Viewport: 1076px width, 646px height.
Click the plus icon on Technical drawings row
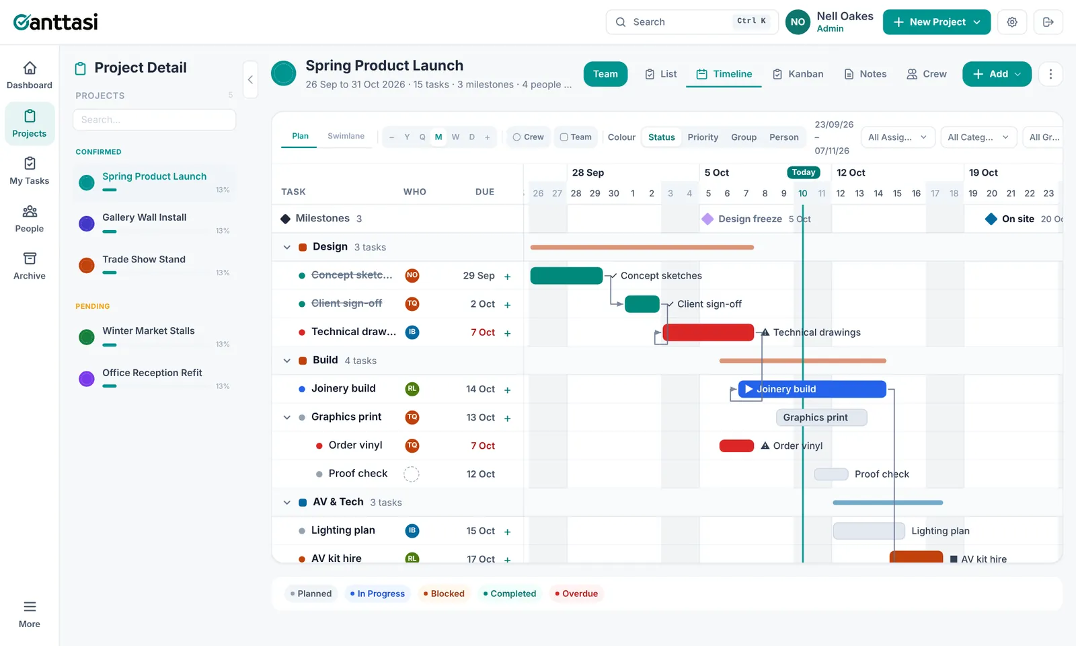pyautogui.click(x=508, y=333)
